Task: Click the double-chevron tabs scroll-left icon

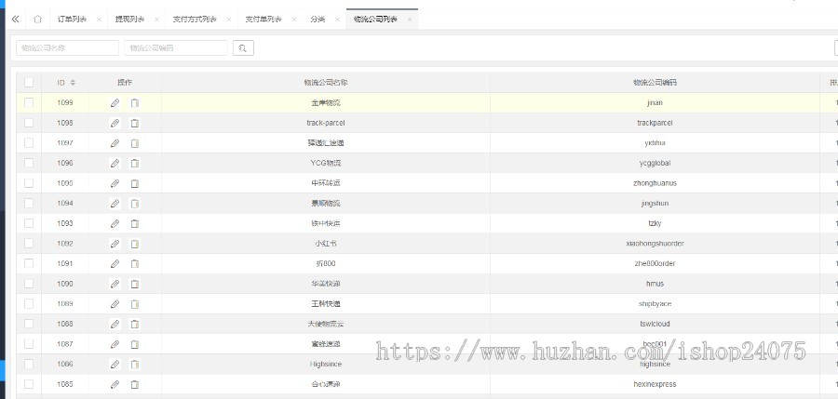Action: pyautogui.click(x=16, y=20)
